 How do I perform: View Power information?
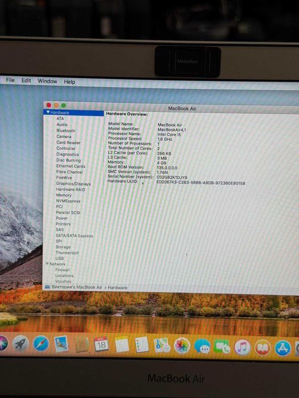click(x=62, y=218)
